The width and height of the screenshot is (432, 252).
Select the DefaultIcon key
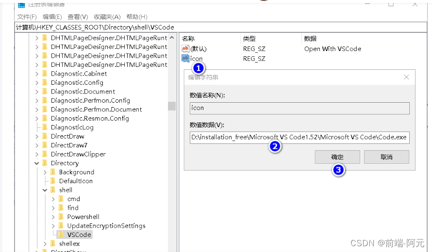pos(76,181)
